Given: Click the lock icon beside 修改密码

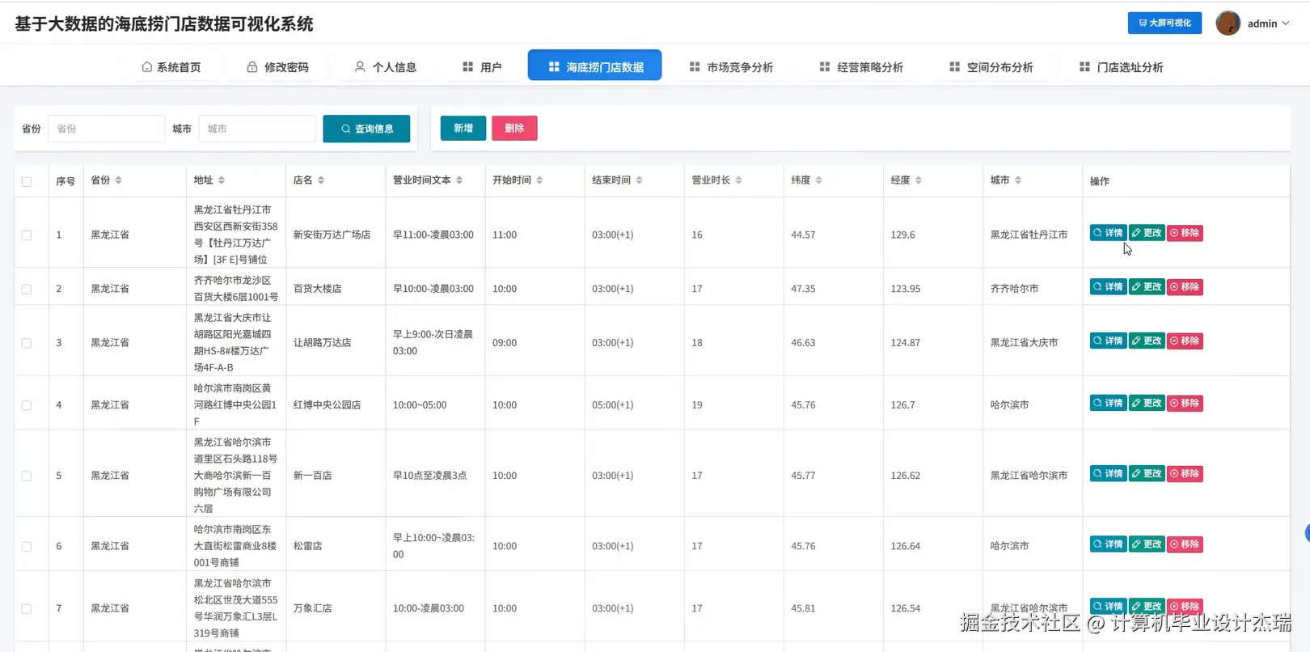Looking at the screenshot, I should [252, 67].
